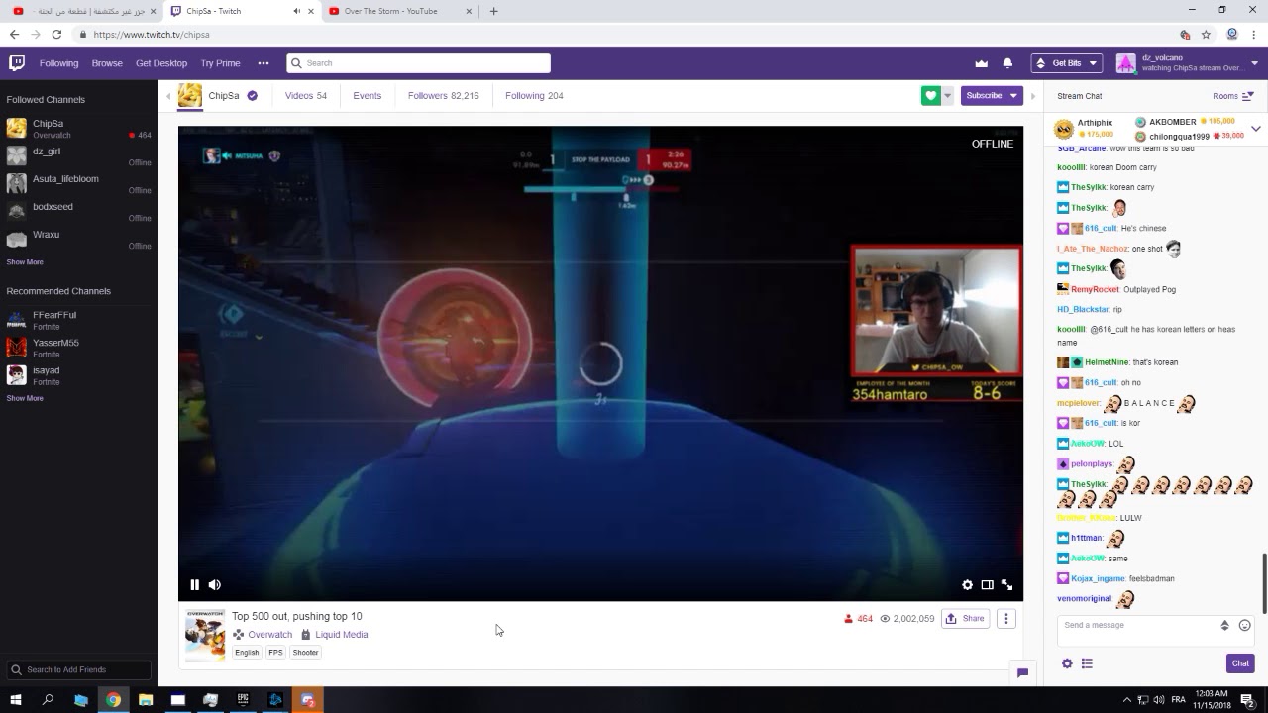Open the chat viewer list icon
This screenshot has height=713, width=1268.
click(1087, 663)
